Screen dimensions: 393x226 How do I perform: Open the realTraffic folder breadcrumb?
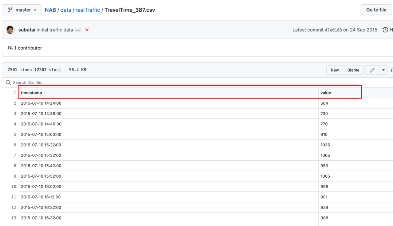[88, 10]
